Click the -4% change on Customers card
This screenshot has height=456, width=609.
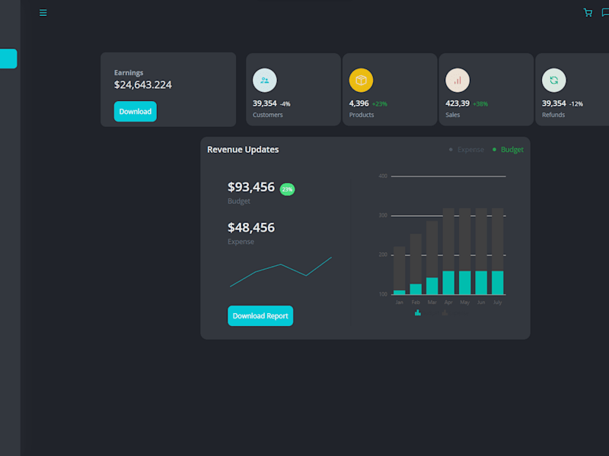(285, 104)
